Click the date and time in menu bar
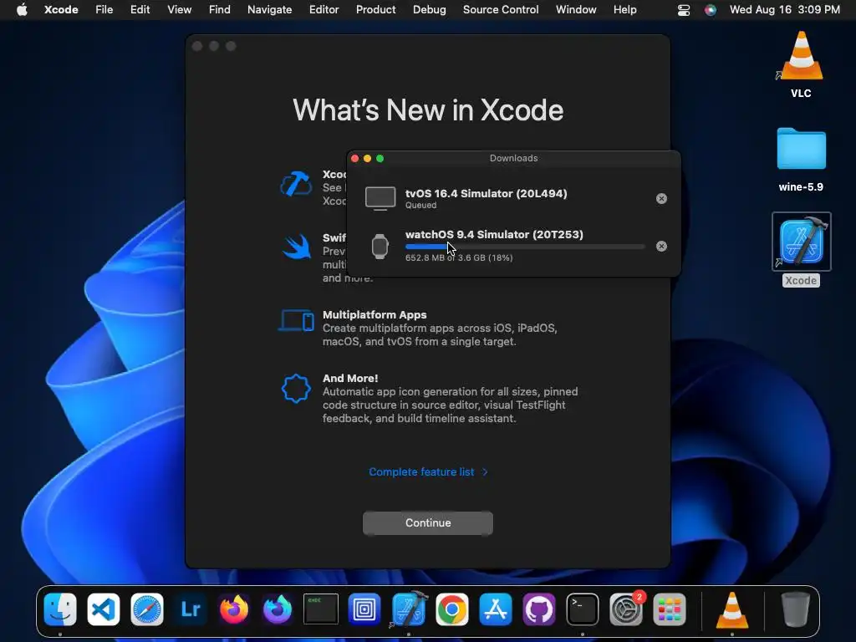The height and width of the screenshot is (642, 856). click(784, 10)
